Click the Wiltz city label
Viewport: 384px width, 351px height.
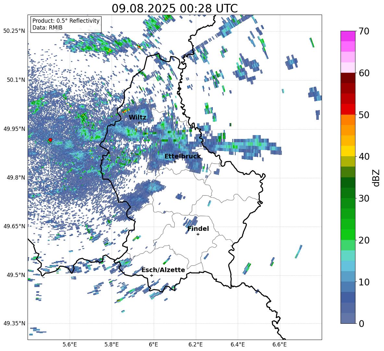click(138, 117)
